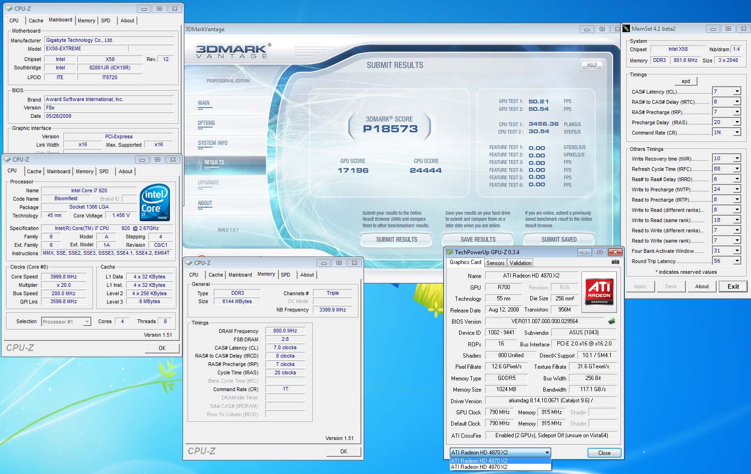751x474 pixels.
Task: Click the QPI Link 3599.8 MHz value
Action: click(x=64, y=301)
